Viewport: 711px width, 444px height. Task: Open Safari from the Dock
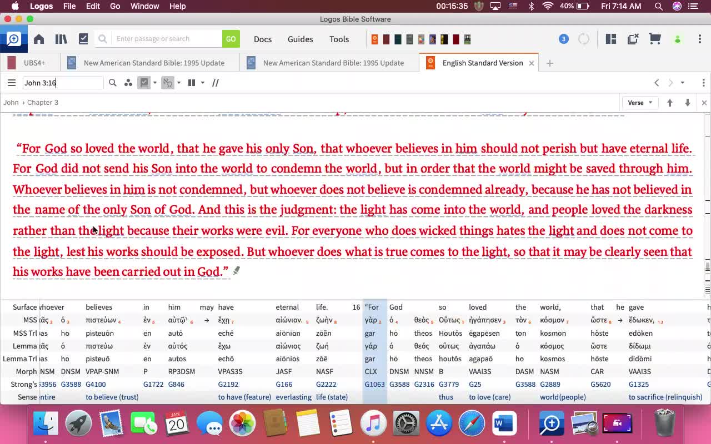[x=472, y=423]
